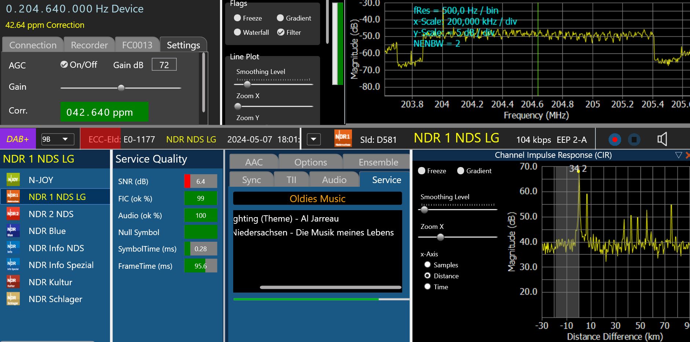Click the NDR 2 NDS station logo
Image resolution: width=690 pixels, height=342 pixels.
click(x=13, y=214)
